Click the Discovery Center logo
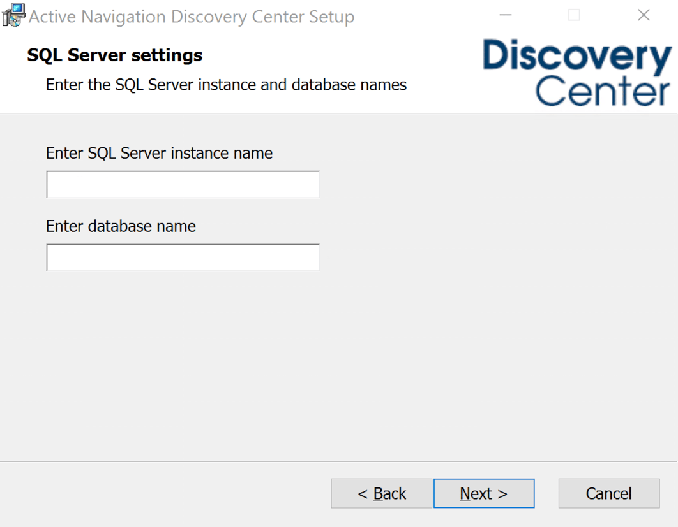The width and height of the screenshot is (678, 527). point(577,73)
